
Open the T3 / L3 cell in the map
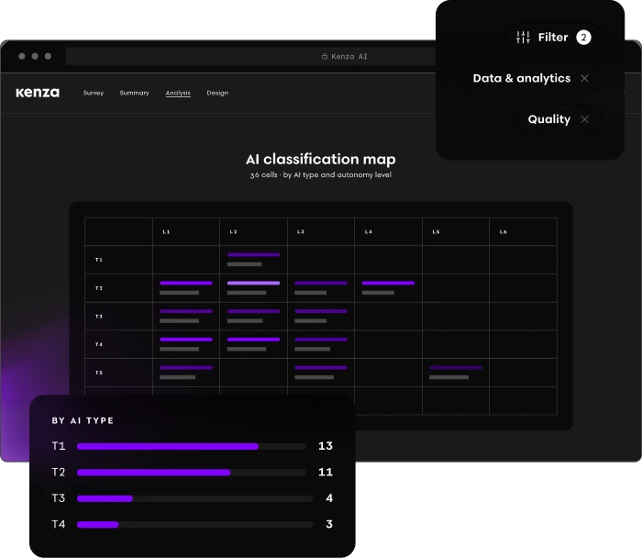(x=321, y=317)
